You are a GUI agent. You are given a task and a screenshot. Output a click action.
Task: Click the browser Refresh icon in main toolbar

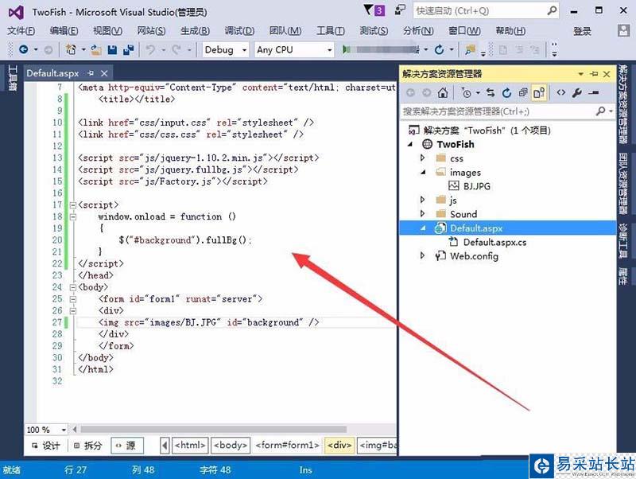tap(440, 49)
